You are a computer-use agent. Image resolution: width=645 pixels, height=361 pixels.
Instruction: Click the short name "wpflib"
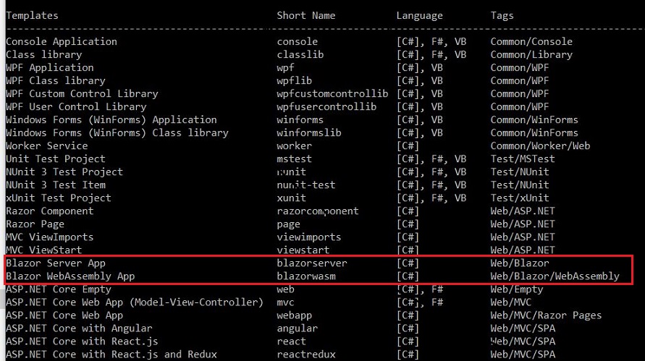(x=294, y=81)
